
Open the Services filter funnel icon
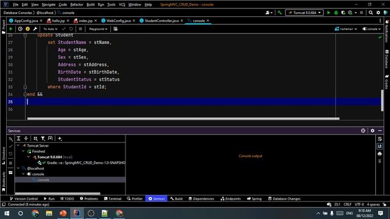coord(43,139)
